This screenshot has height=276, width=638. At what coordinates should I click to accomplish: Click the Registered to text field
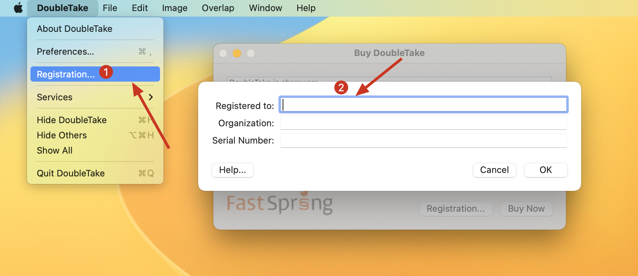point(423,104)
